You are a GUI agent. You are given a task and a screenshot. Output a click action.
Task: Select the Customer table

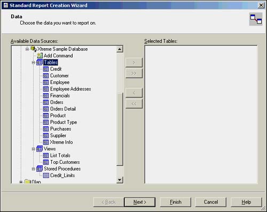pyautogui.click(x=59, y=75)
